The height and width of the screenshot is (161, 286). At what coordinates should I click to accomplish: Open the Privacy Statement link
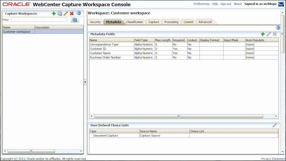[273, 159]
